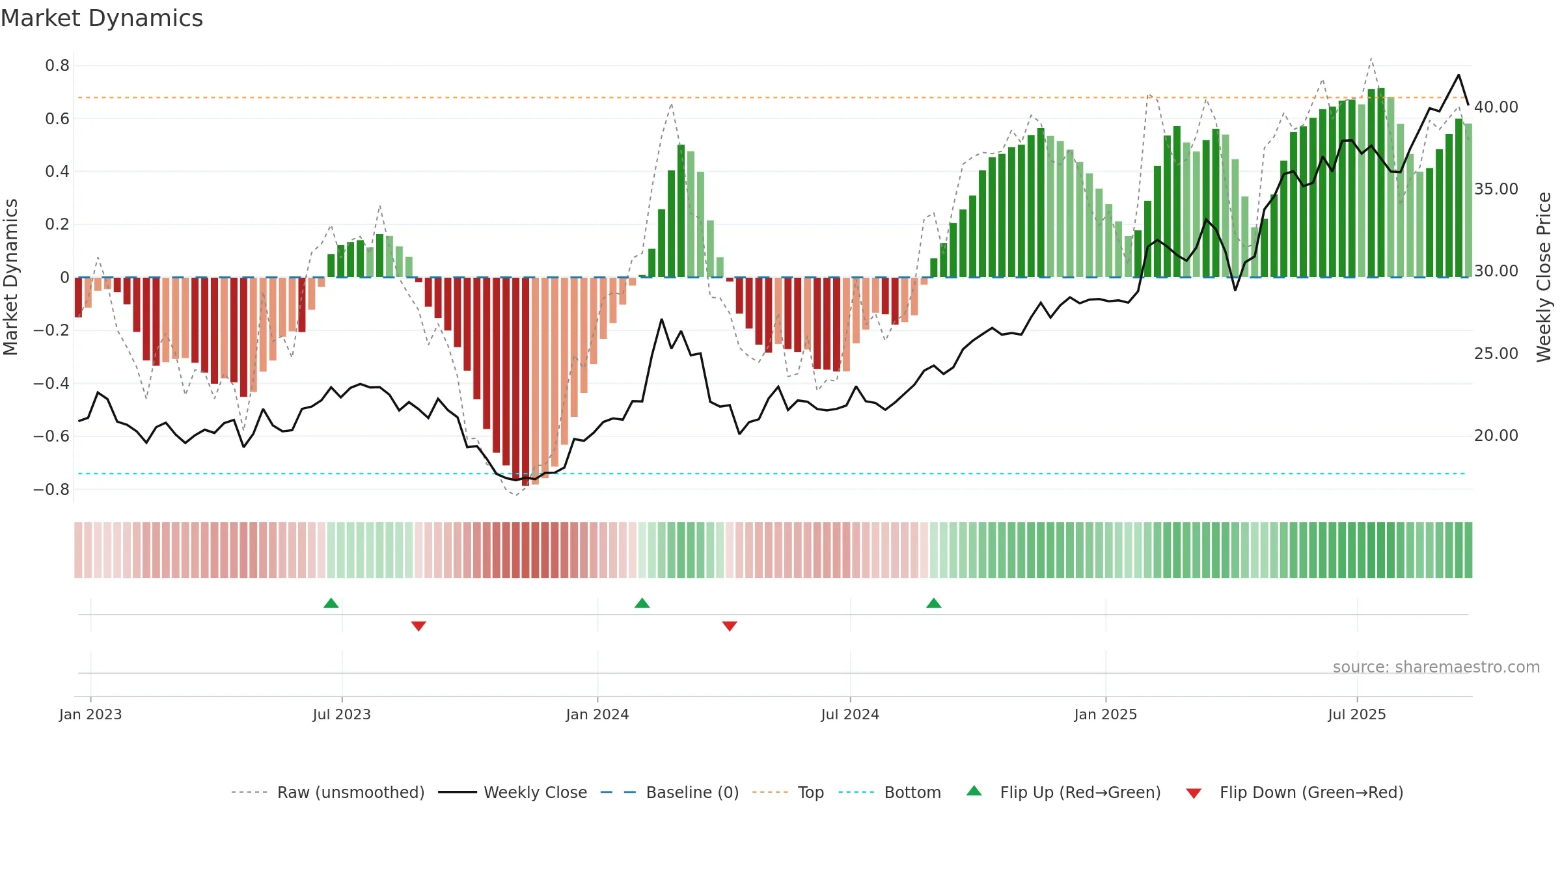Viewport: 1562px width, 878px height.
Task: Click the 20.00 right axis price label
Action: pos(1496,435)
